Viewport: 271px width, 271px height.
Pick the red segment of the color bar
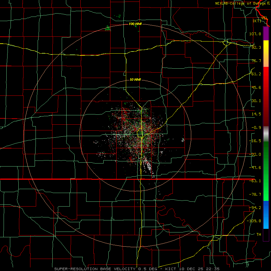[266, 96]
